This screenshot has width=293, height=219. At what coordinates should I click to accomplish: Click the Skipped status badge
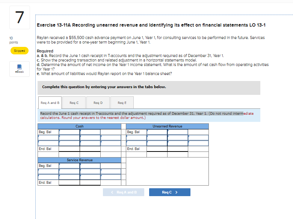[20, 51]
